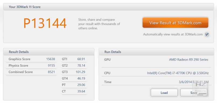Click the 8521 combined value
The width and height of the screenshot is (217, 103).
(x=51, y=72)
